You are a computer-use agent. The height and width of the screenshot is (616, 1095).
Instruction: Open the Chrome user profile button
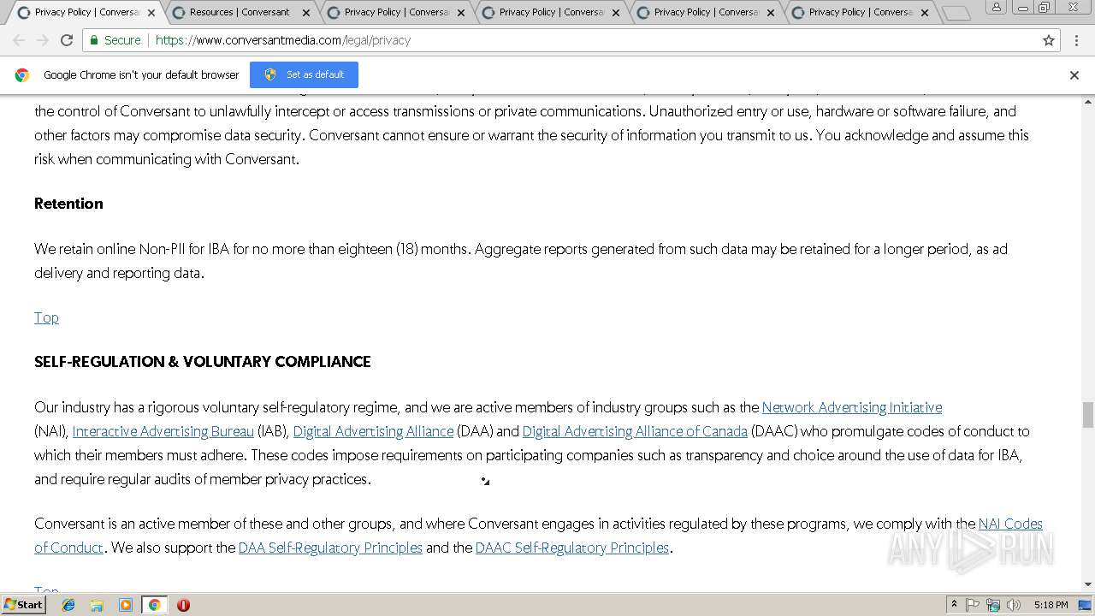pyautogui.click(x=997, y=7)
